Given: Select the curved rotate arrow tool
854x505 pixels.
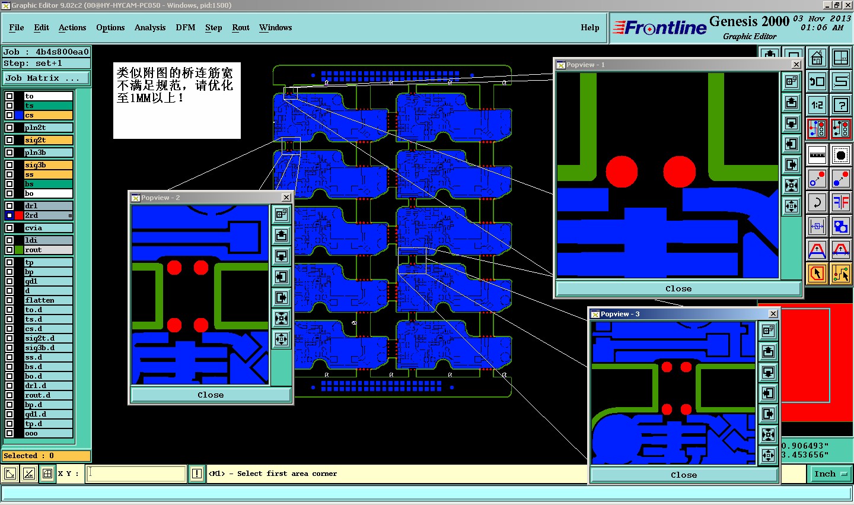Looking at the screenshot, I should click(817, 202).
